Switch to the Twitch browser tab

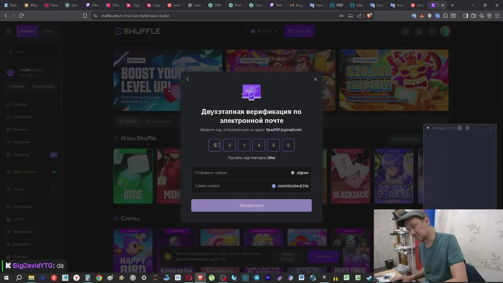(x=277, y=5)
